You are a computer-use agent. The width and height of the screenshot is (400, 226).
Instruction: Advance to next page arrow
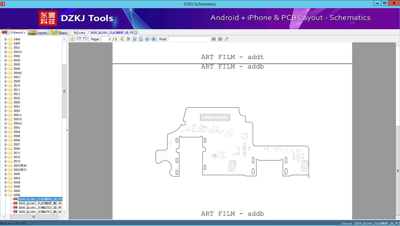click(x=128, y=39)
